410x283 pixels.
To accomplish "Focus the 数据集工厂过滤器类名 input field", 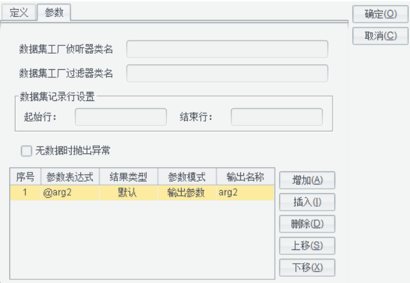I will [x=227, y=74].
